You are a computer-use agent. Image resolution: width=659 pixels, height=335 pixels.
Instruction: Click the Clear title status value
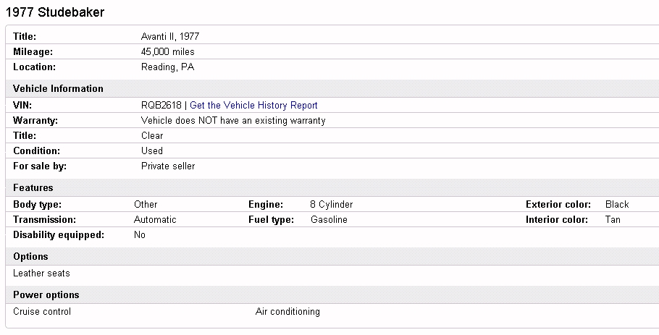coord(152,135)
